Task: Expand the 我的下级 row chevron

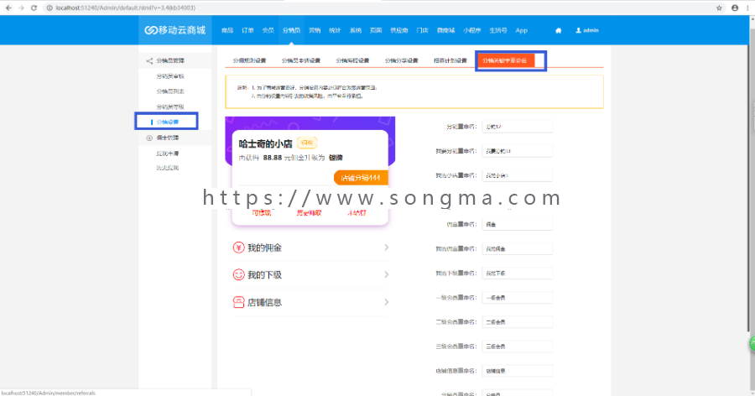Action: pyautogui.click(x=386, y=274)
